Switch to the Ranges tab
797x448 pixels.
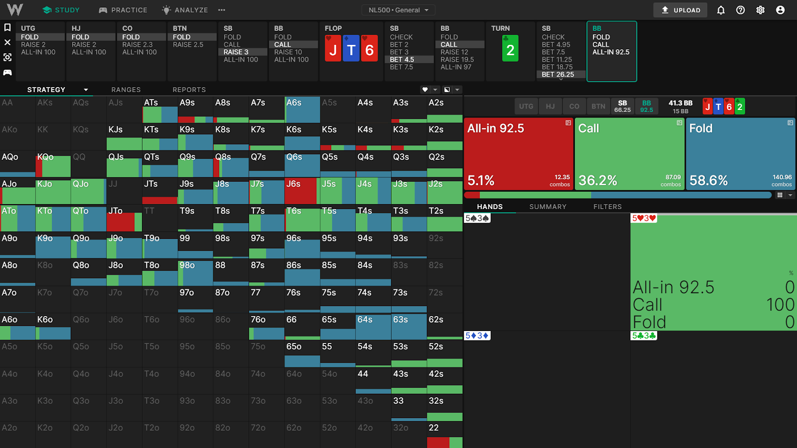click(x=126, y=90)
